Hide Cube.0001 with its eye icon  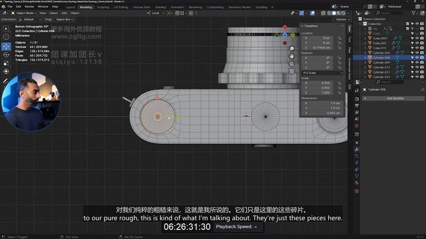417,39
